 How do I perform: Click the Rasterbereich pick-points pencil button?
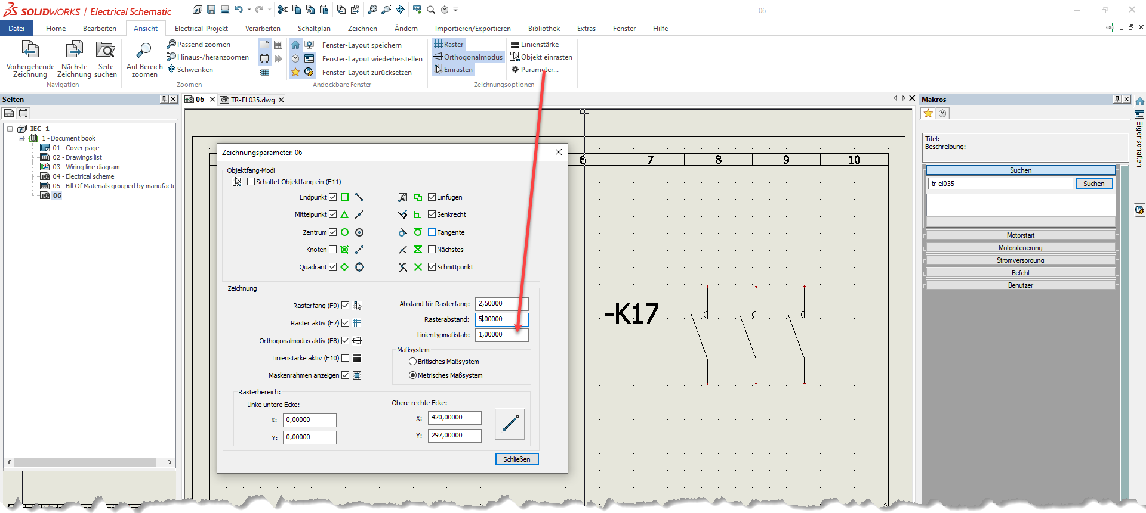[x=510, y=424]
